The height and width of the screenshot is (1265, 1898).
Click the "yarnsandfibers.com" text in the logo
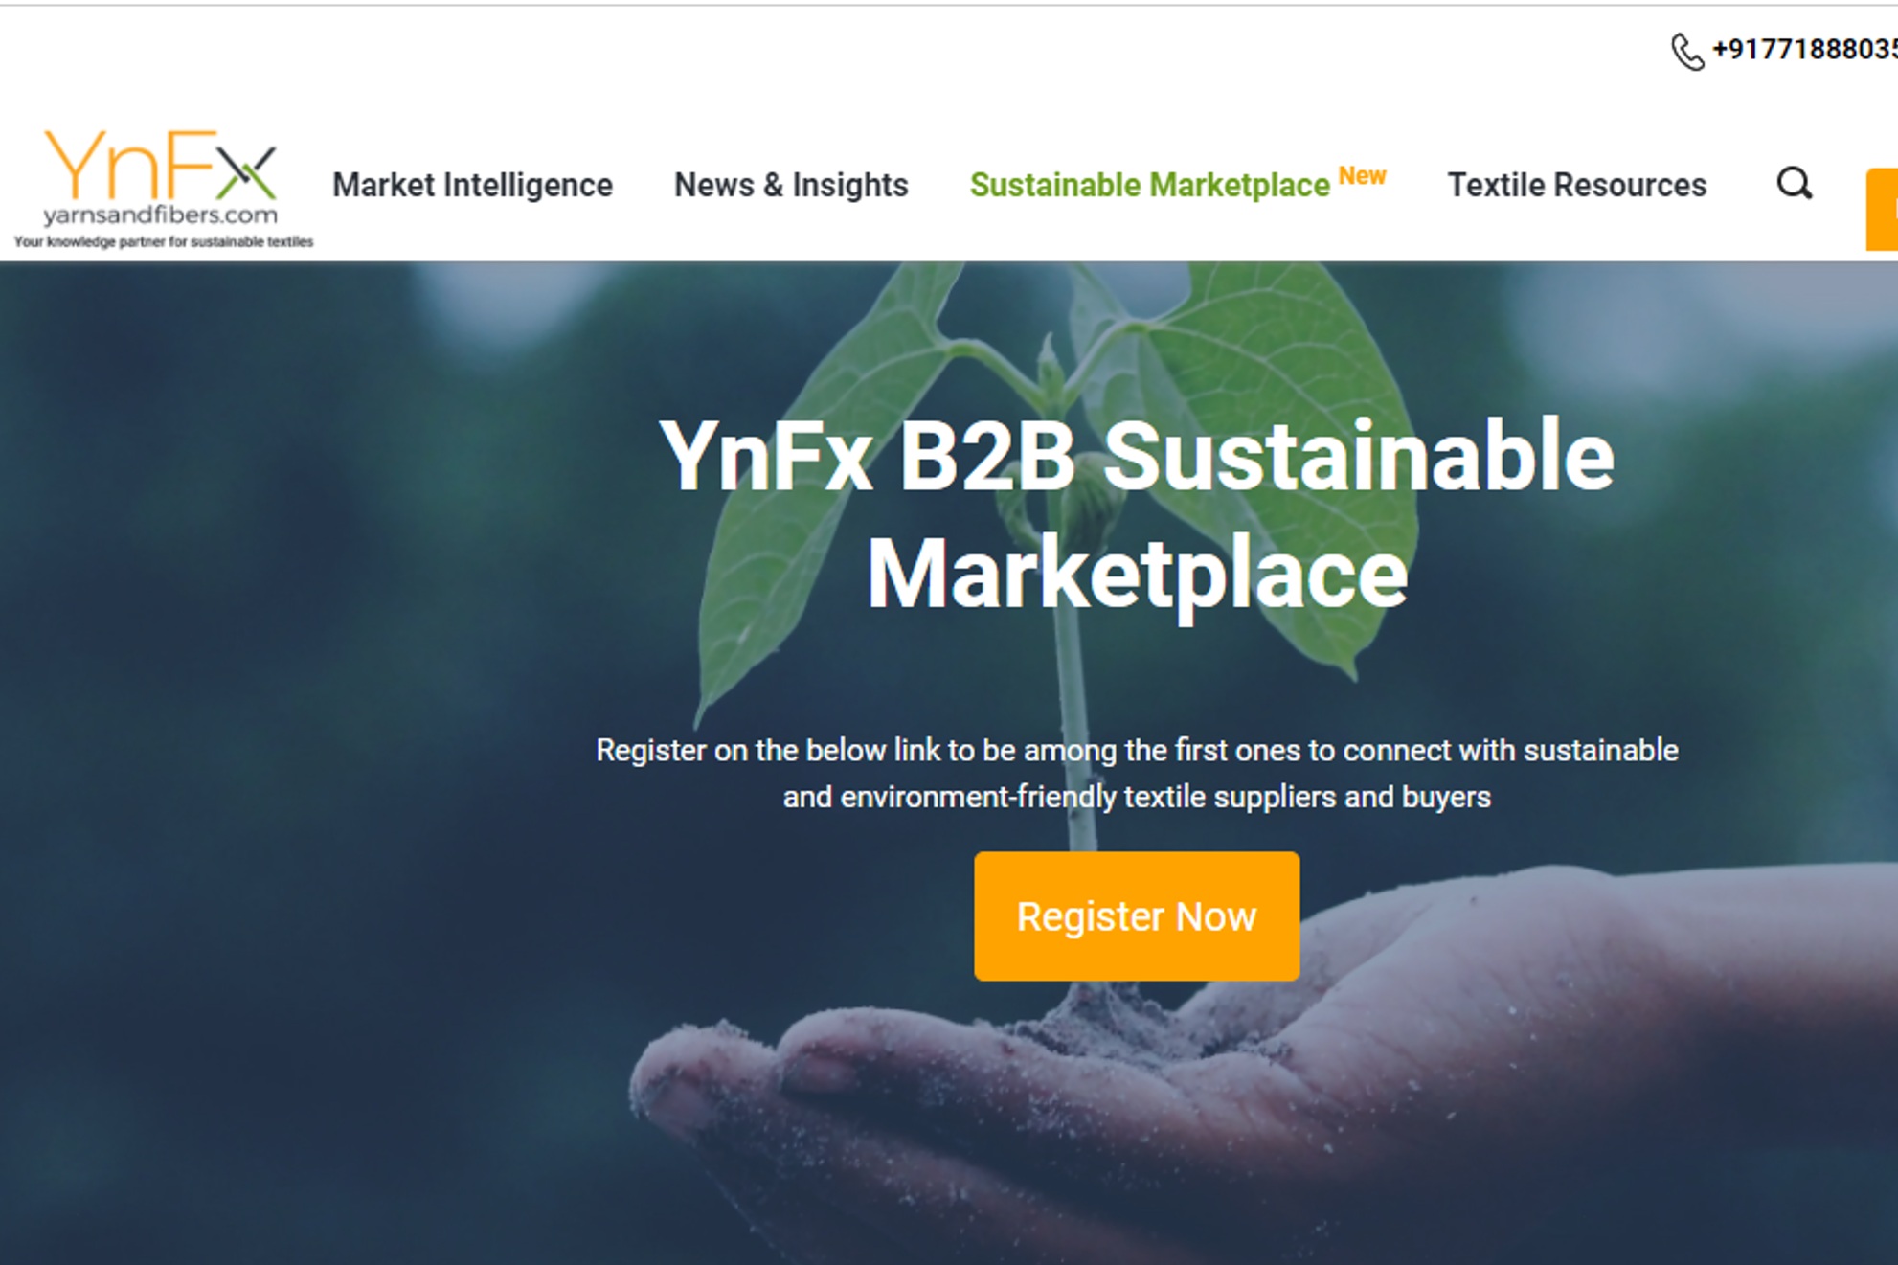point(161,215)
